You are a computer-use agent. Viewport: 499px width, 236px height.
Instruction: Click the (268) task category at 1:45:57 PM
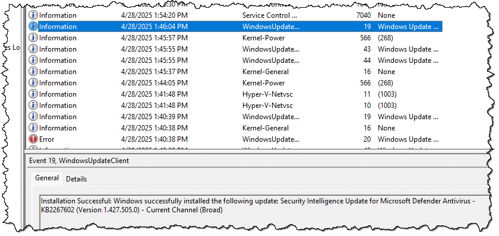[386, 38]
